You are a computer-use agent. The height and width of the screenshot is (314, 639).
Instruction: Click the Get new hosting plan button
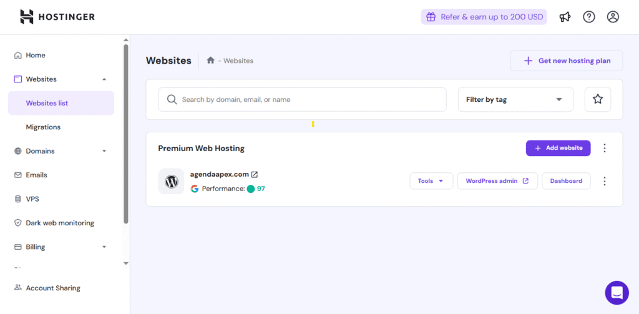tap(567, 61)
